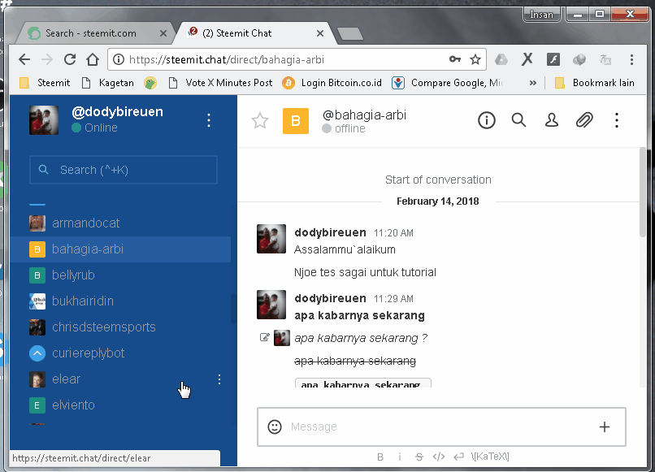
Task: Open the Kagetan bookmark
Action: (x=108, y=83)
